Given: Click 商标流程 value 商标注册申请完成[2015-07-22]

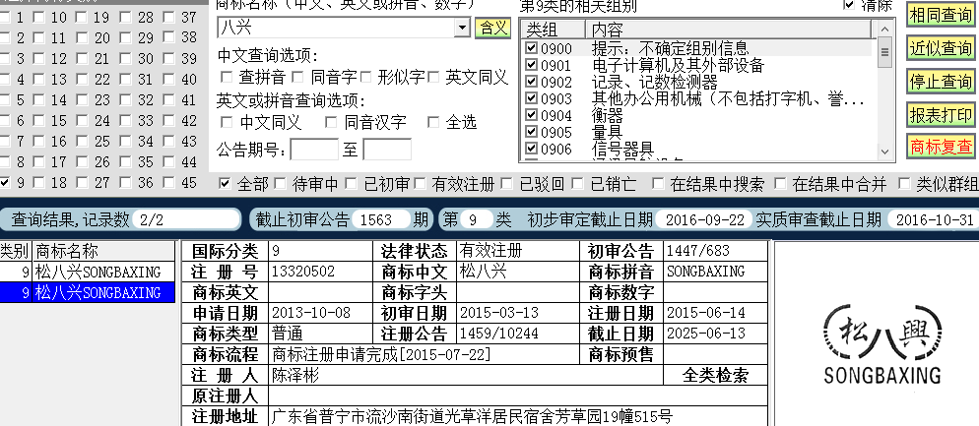Looking at the screenshot, I should click(381, 354).
